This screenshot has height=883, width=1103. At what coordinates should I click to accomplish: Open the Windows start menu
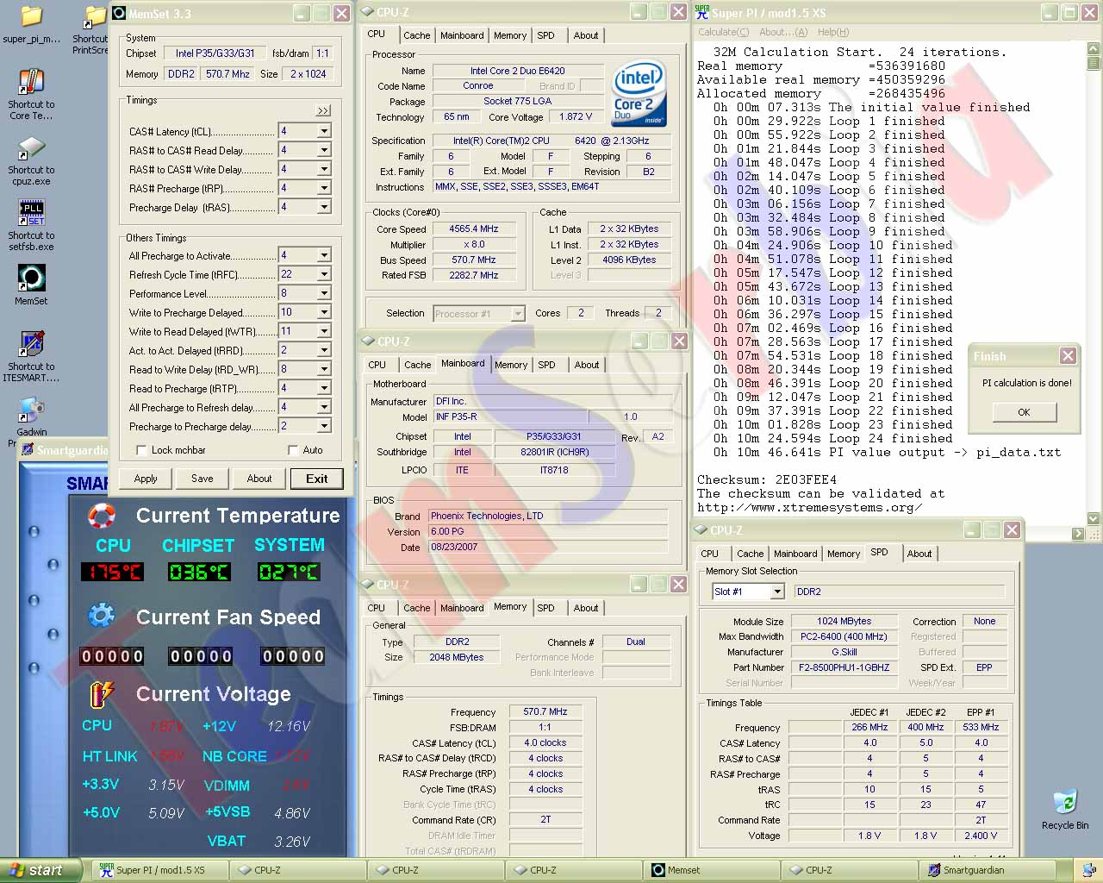click(x=41, y=870)
